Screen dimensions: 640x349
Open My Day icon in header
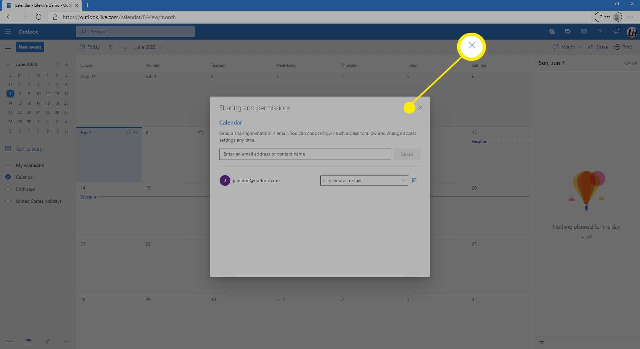click(568, 32)
